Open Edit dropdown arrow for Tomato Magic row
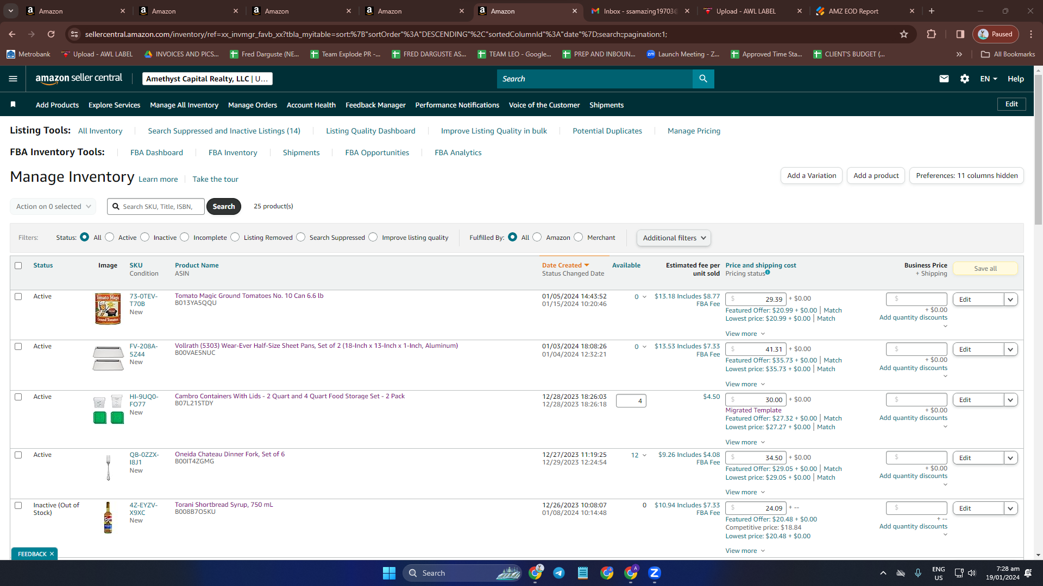Image resolution: width=1043 pixels, height=586 pixels. (x=1010, y=300)
